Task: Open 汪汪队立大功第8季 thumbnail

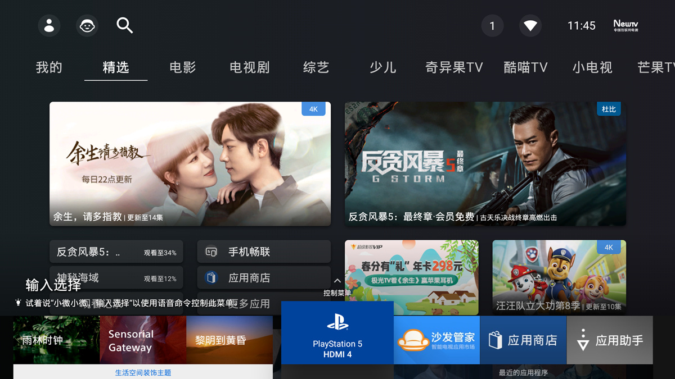Action: point(559,277)
